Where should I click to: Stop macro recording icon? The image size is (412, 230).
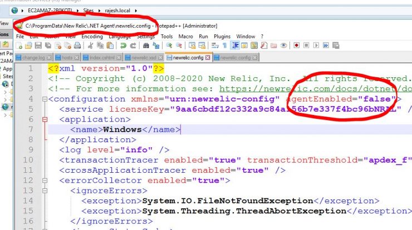tap(306, 46)
